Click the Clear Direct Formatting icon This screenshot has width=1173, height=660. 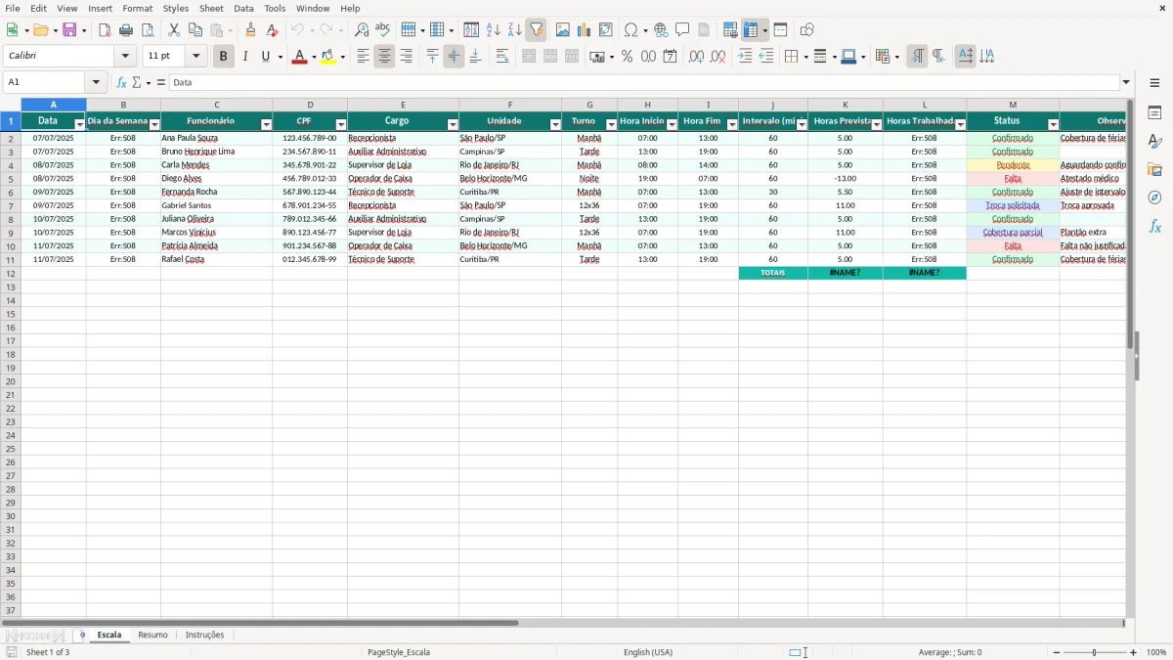(273, 30)
